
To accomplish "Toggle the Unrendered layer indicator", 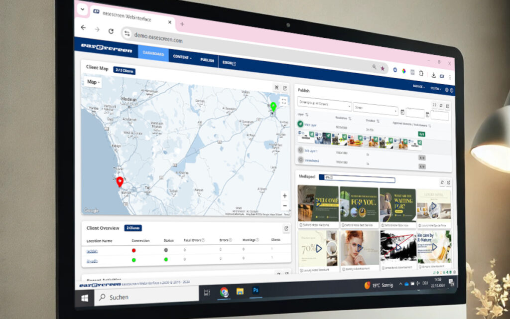I will (x=300, y=159).
